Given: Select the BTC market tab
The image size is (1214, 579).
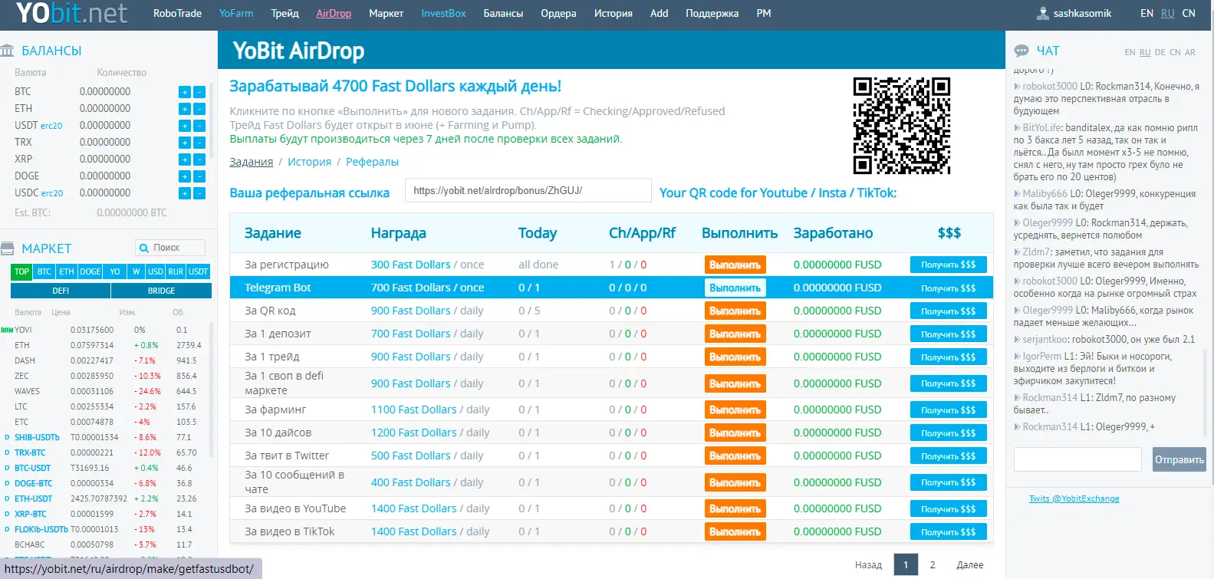Looking at the screenshot, I should click(x=44, y=271).
